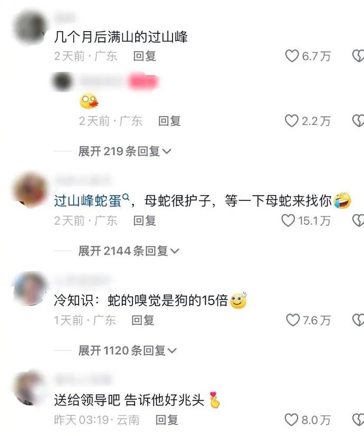The width and height of the screenshot is (364, 436).
Task: Reply to the 几个月后满山的过山峰 comment
Action: (145, 56)
